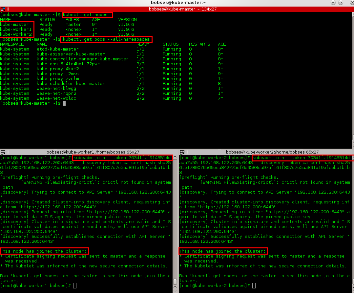Click the group icon in kube-worker2 pane titlebar
This screenshot has height=293, width=354.
pos(181,152)
